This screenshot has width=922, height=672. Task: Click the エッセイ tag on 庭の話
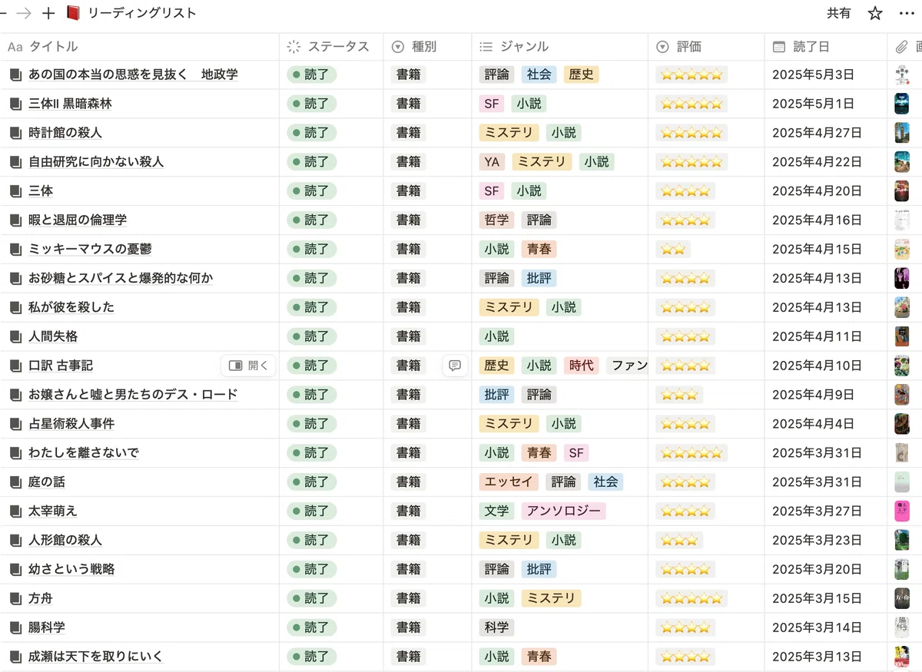pos(509,482)
